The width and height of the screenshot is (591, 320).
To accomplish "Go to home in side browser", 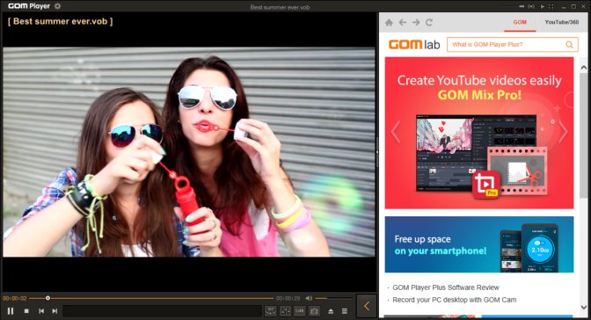I will pos(389,23).
